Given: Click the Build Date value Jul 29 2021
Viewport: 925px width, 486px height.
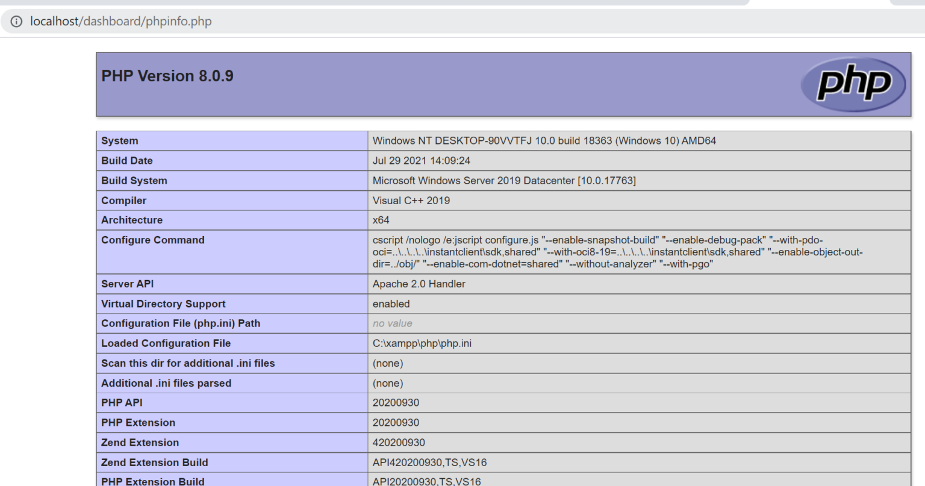Looking at the screenshot, I should pos(421,161).
